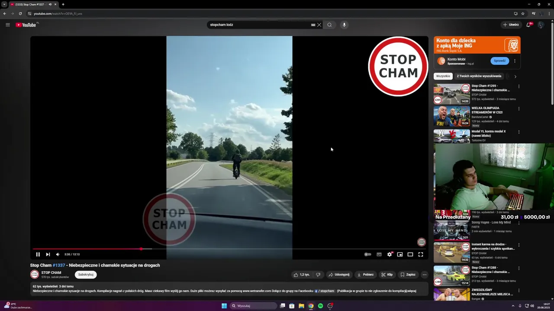
Task: Toggle subtitles in the video player
Action: [379, 254]
